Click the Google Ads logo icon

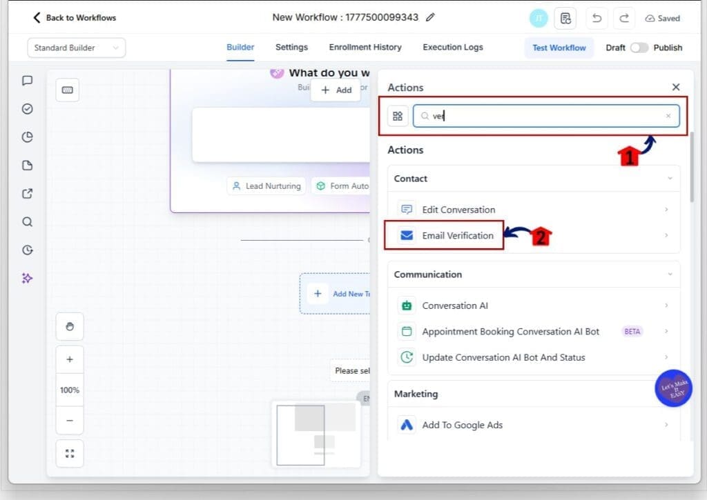click(x=407, y=425)
